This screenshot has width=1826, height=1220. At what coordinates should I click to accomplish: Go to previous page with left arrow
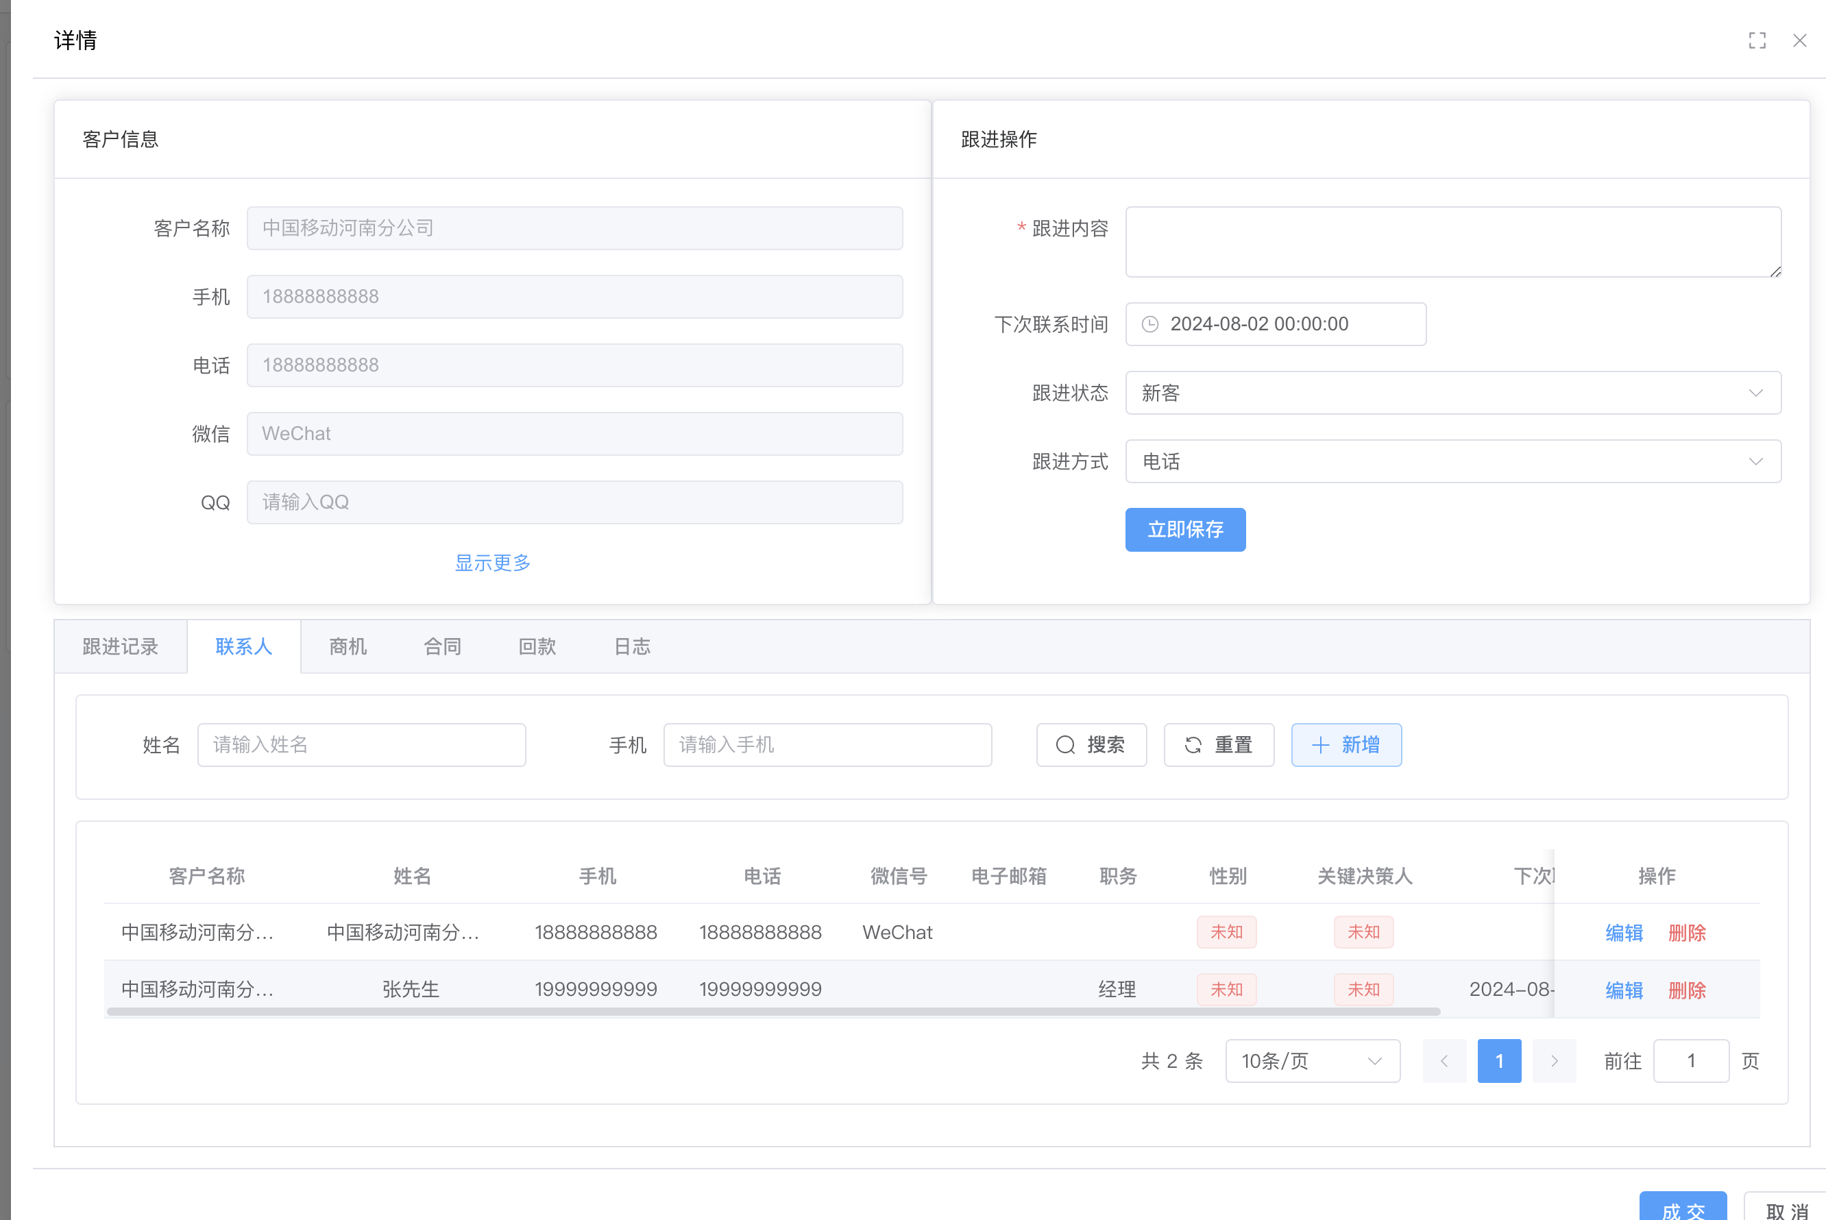coord(1444,1060)
